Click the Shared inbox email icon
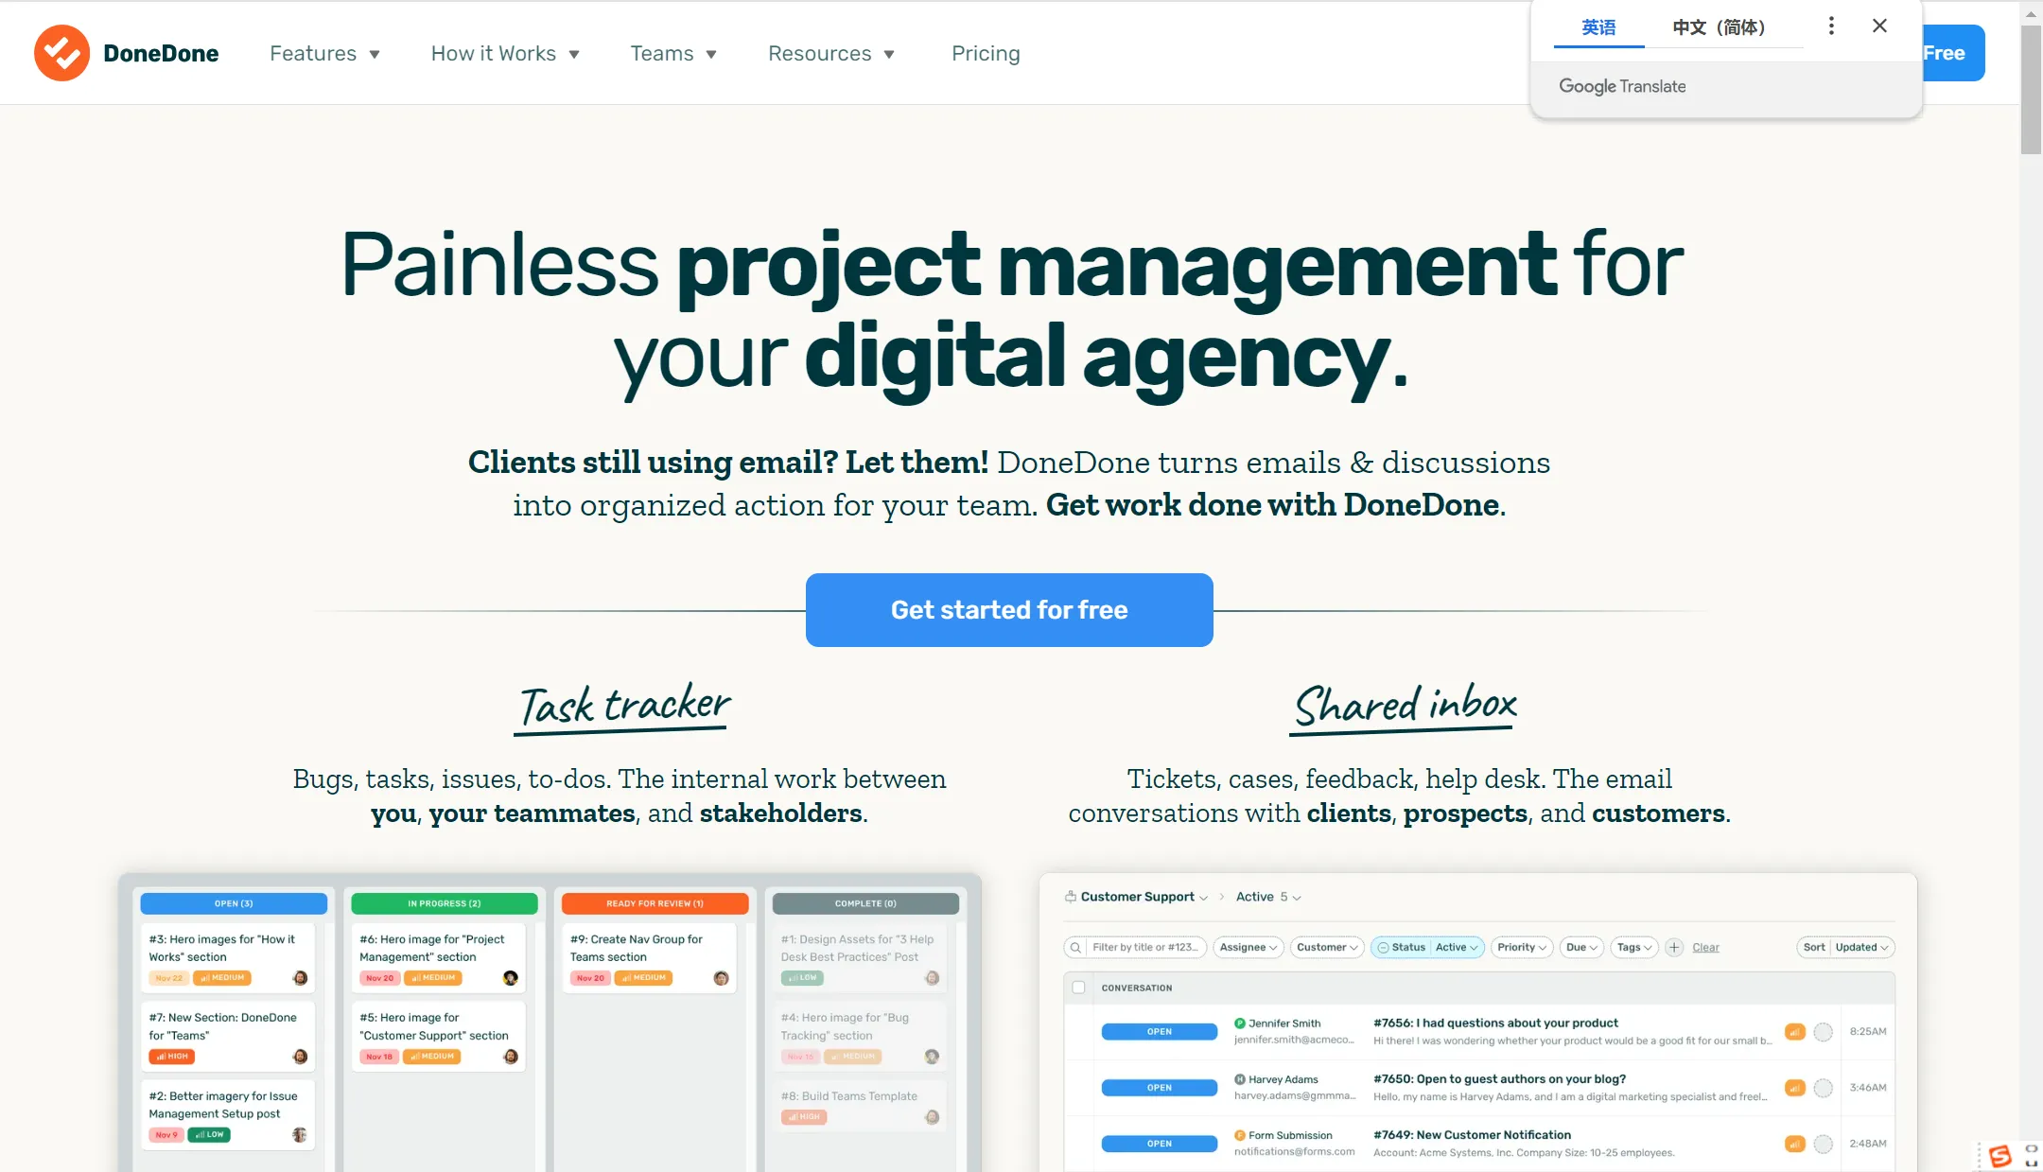2043x1172 pixels. (x=1072, y=896)
